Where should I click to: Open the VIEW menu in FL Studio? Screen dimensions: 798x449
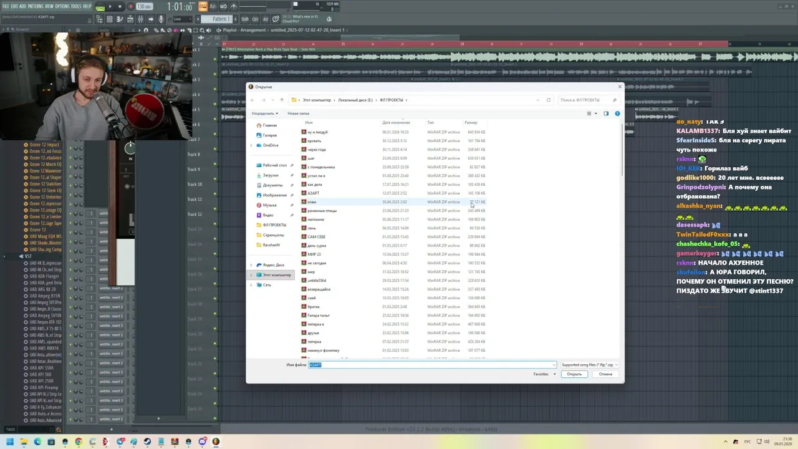49,6
